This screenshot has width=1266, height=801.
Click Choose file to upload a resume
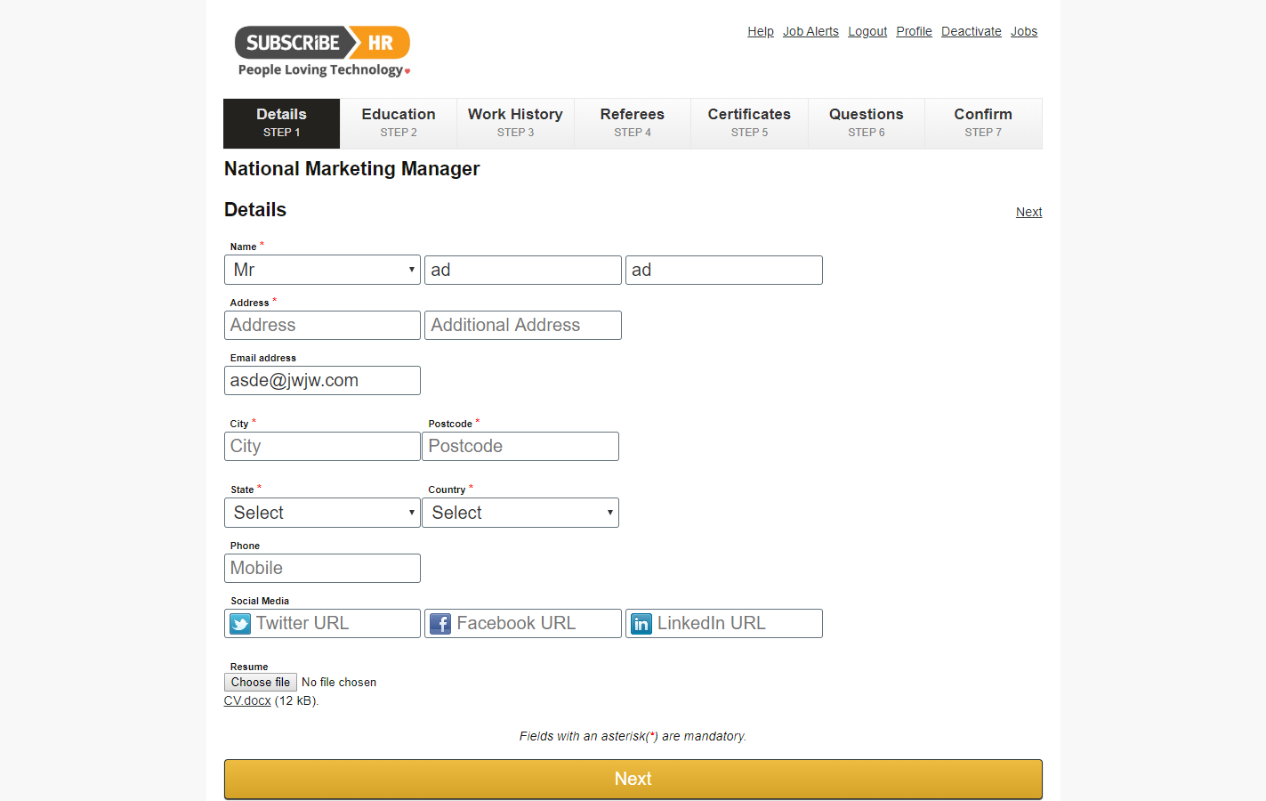point(260,682)
